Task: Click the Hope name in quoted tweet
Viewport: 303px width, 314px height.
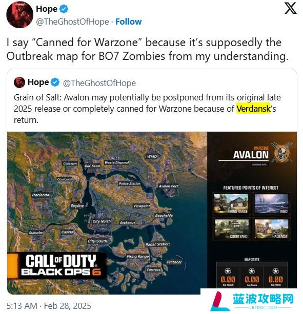Action: pyautogui.click(x=38, y=82)
